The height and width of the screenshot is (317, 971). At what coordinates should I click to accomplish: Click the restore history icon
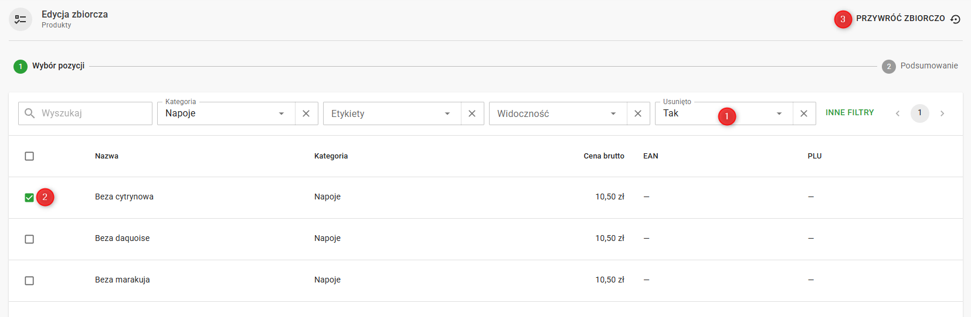[955, 19]
